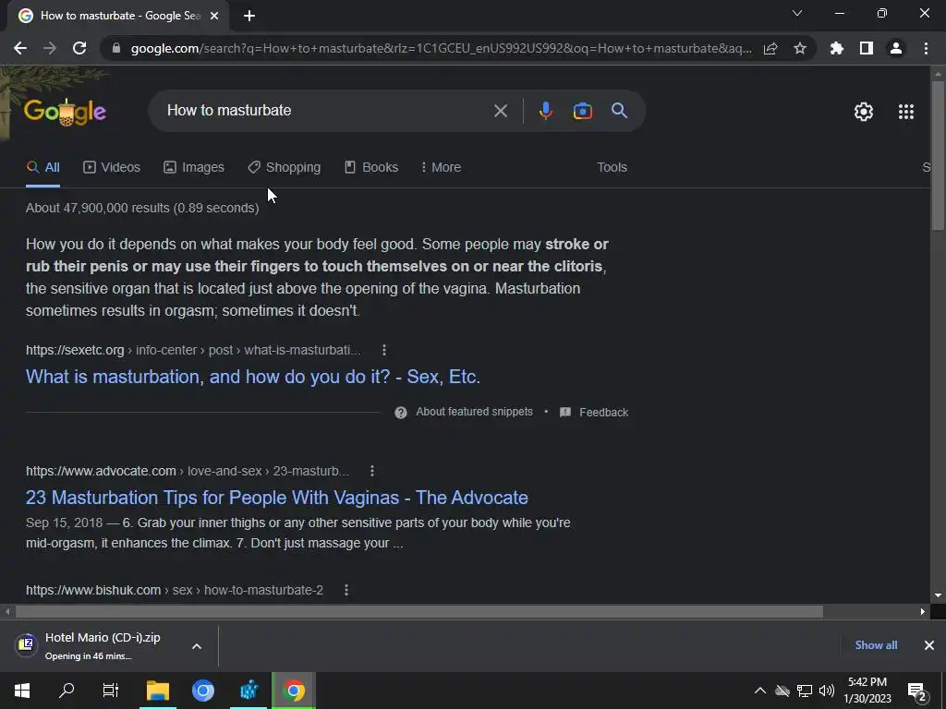Expand the More search filters menu
Viewport: 946px width, 709px height.
441,168
